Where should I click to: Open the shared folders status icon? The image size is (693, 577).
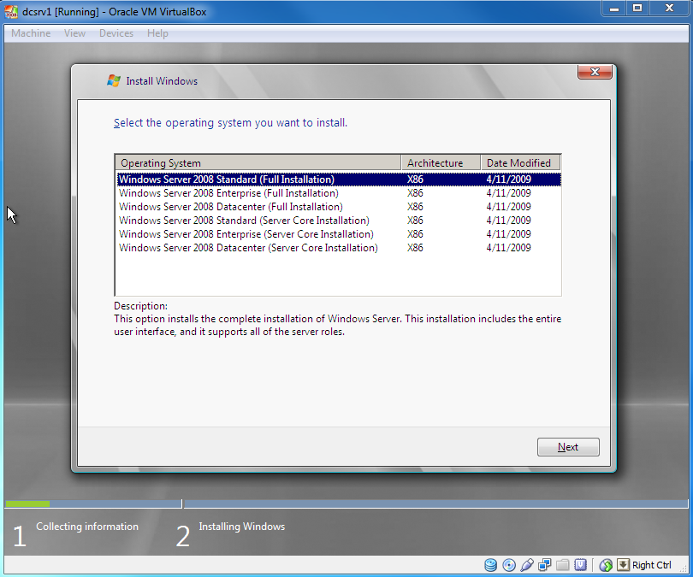pos(562,565)
